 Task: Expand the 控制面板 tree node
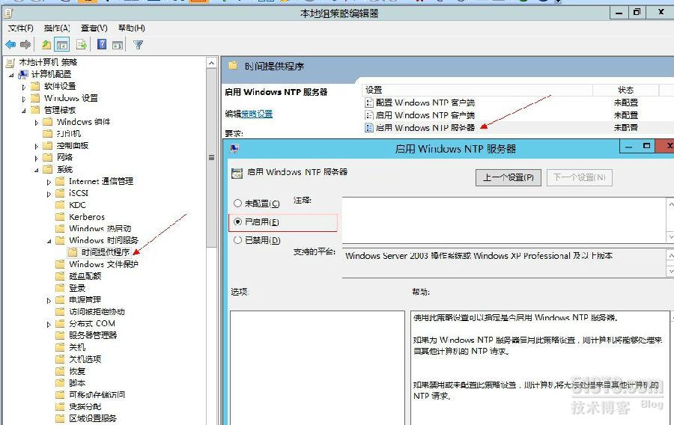tap(37, 147)
